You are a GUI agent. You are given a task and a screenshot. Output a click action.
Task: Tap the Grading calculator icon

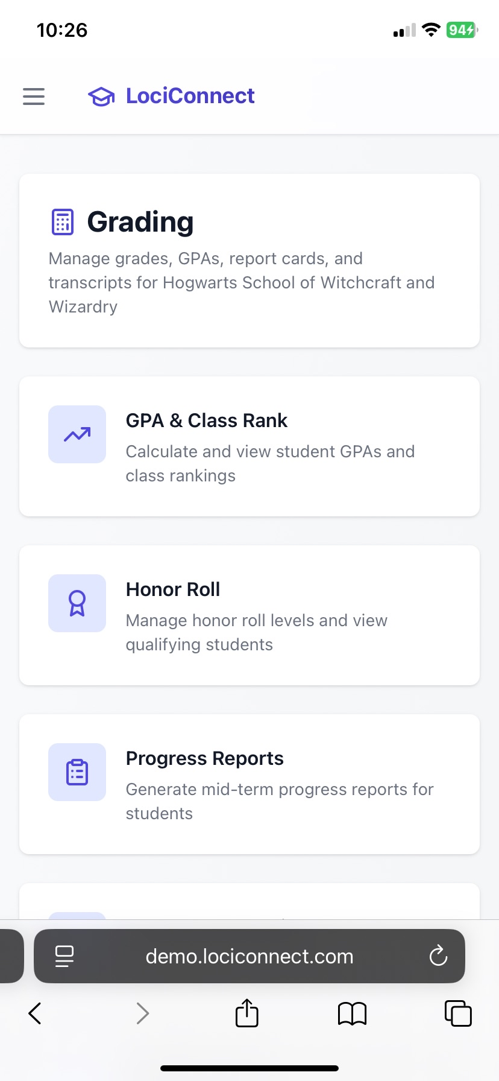(x=63, y=222)
